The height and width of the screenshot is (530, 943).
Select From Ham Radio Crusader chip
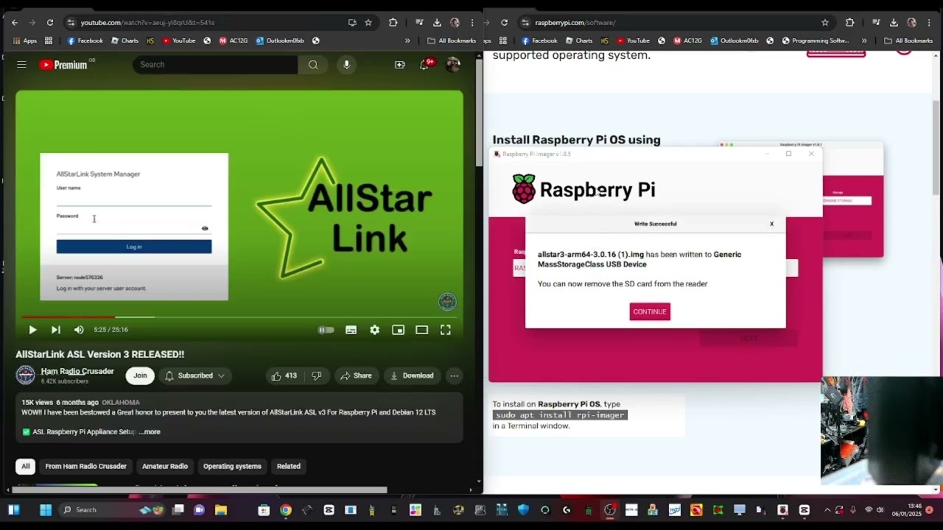pos(85,466)
